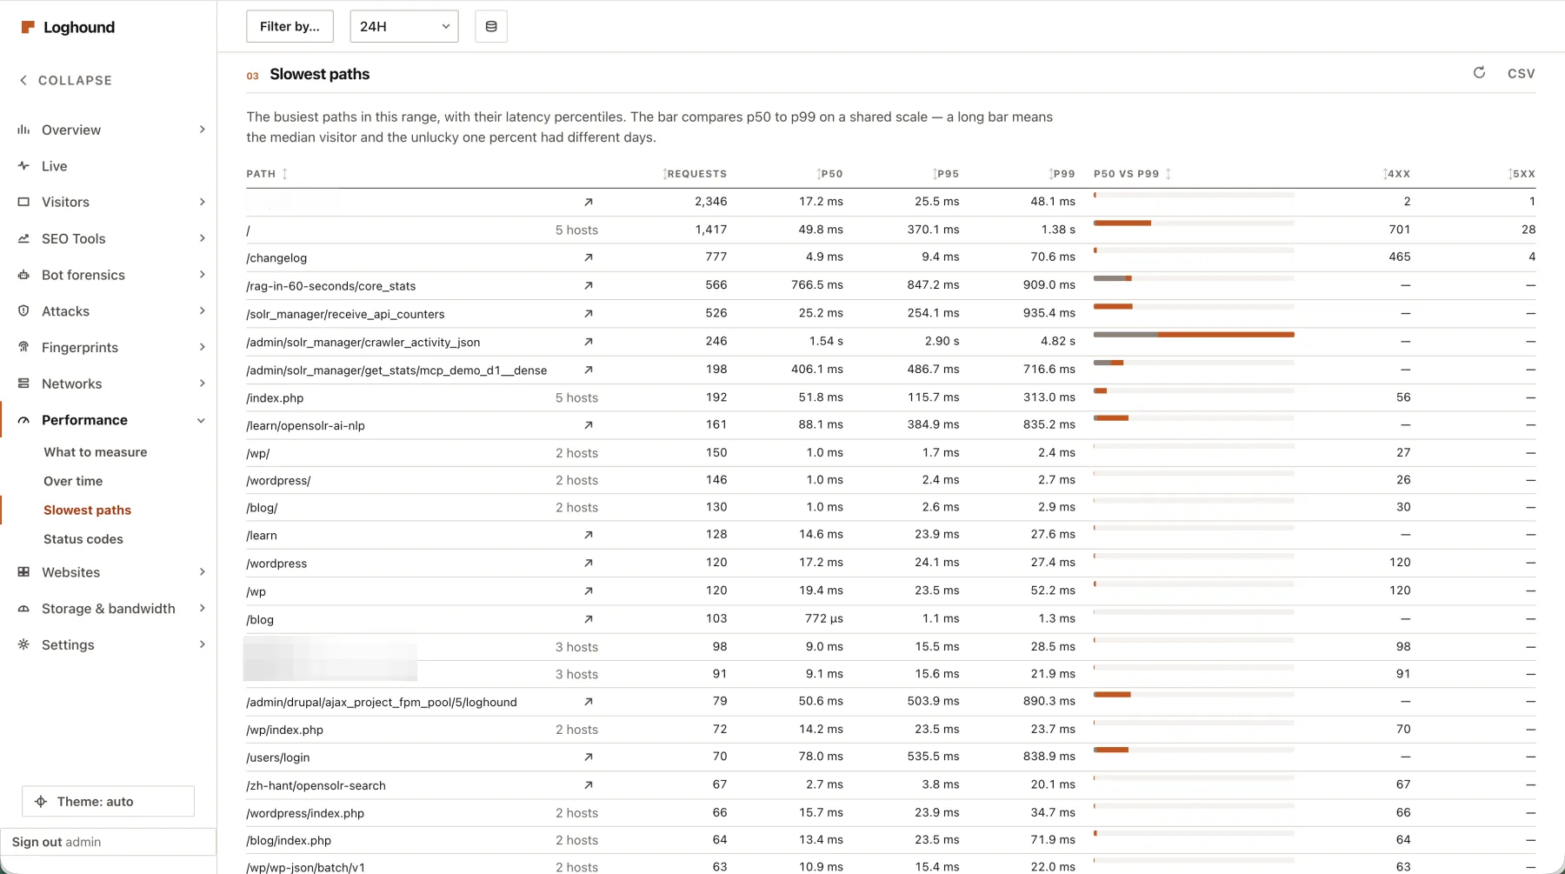The width and height of the screenshot is (1565, 874).
Task: Expand the Storage & bandwidth section
Action: [x=202, y=609]
